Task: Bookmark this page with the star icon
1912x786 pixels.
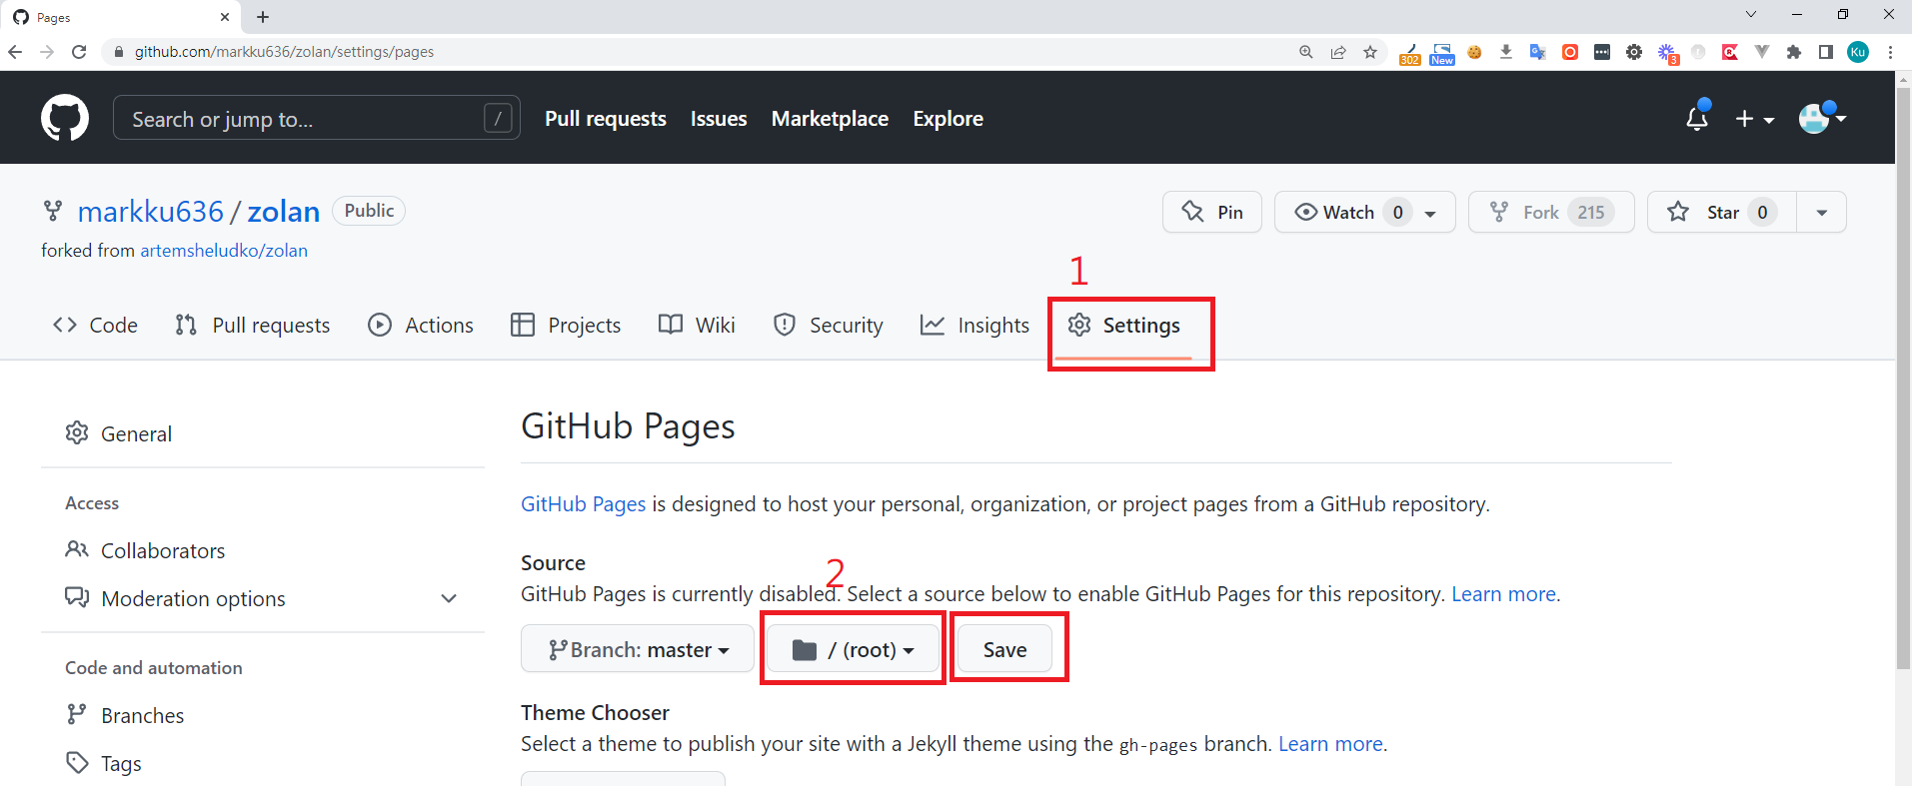Action: point(1370,52)
